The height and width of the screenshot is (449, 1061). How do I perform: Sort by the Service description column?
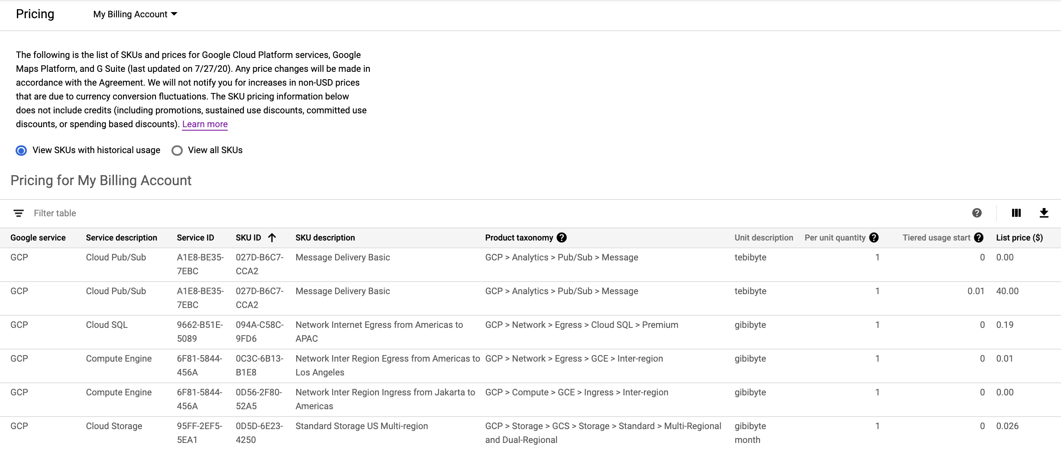[122, 237]
